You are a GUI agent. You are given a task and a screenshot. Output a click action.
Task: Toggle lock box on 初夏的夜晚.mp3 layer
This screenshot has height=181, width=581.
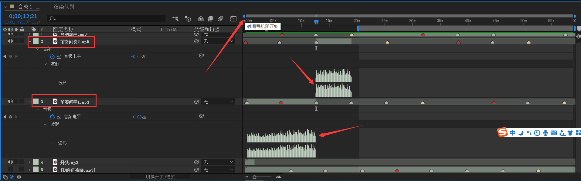click(x=22, y=169)
